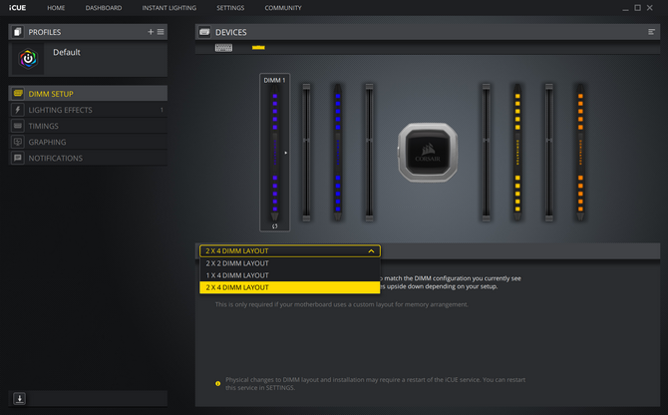The height and width of the screenshot is (415, 668).
Task: Choose the 1 X 4 DIMM LAYOUT option
Action: coord(290,275)
